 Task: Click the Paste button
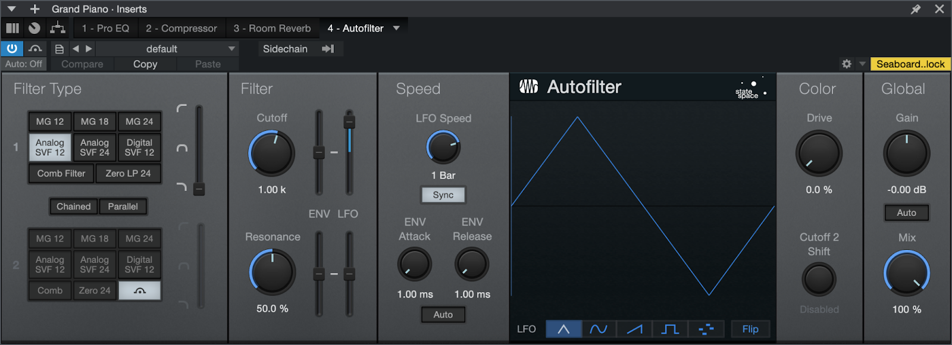click(x=208, y=64)
